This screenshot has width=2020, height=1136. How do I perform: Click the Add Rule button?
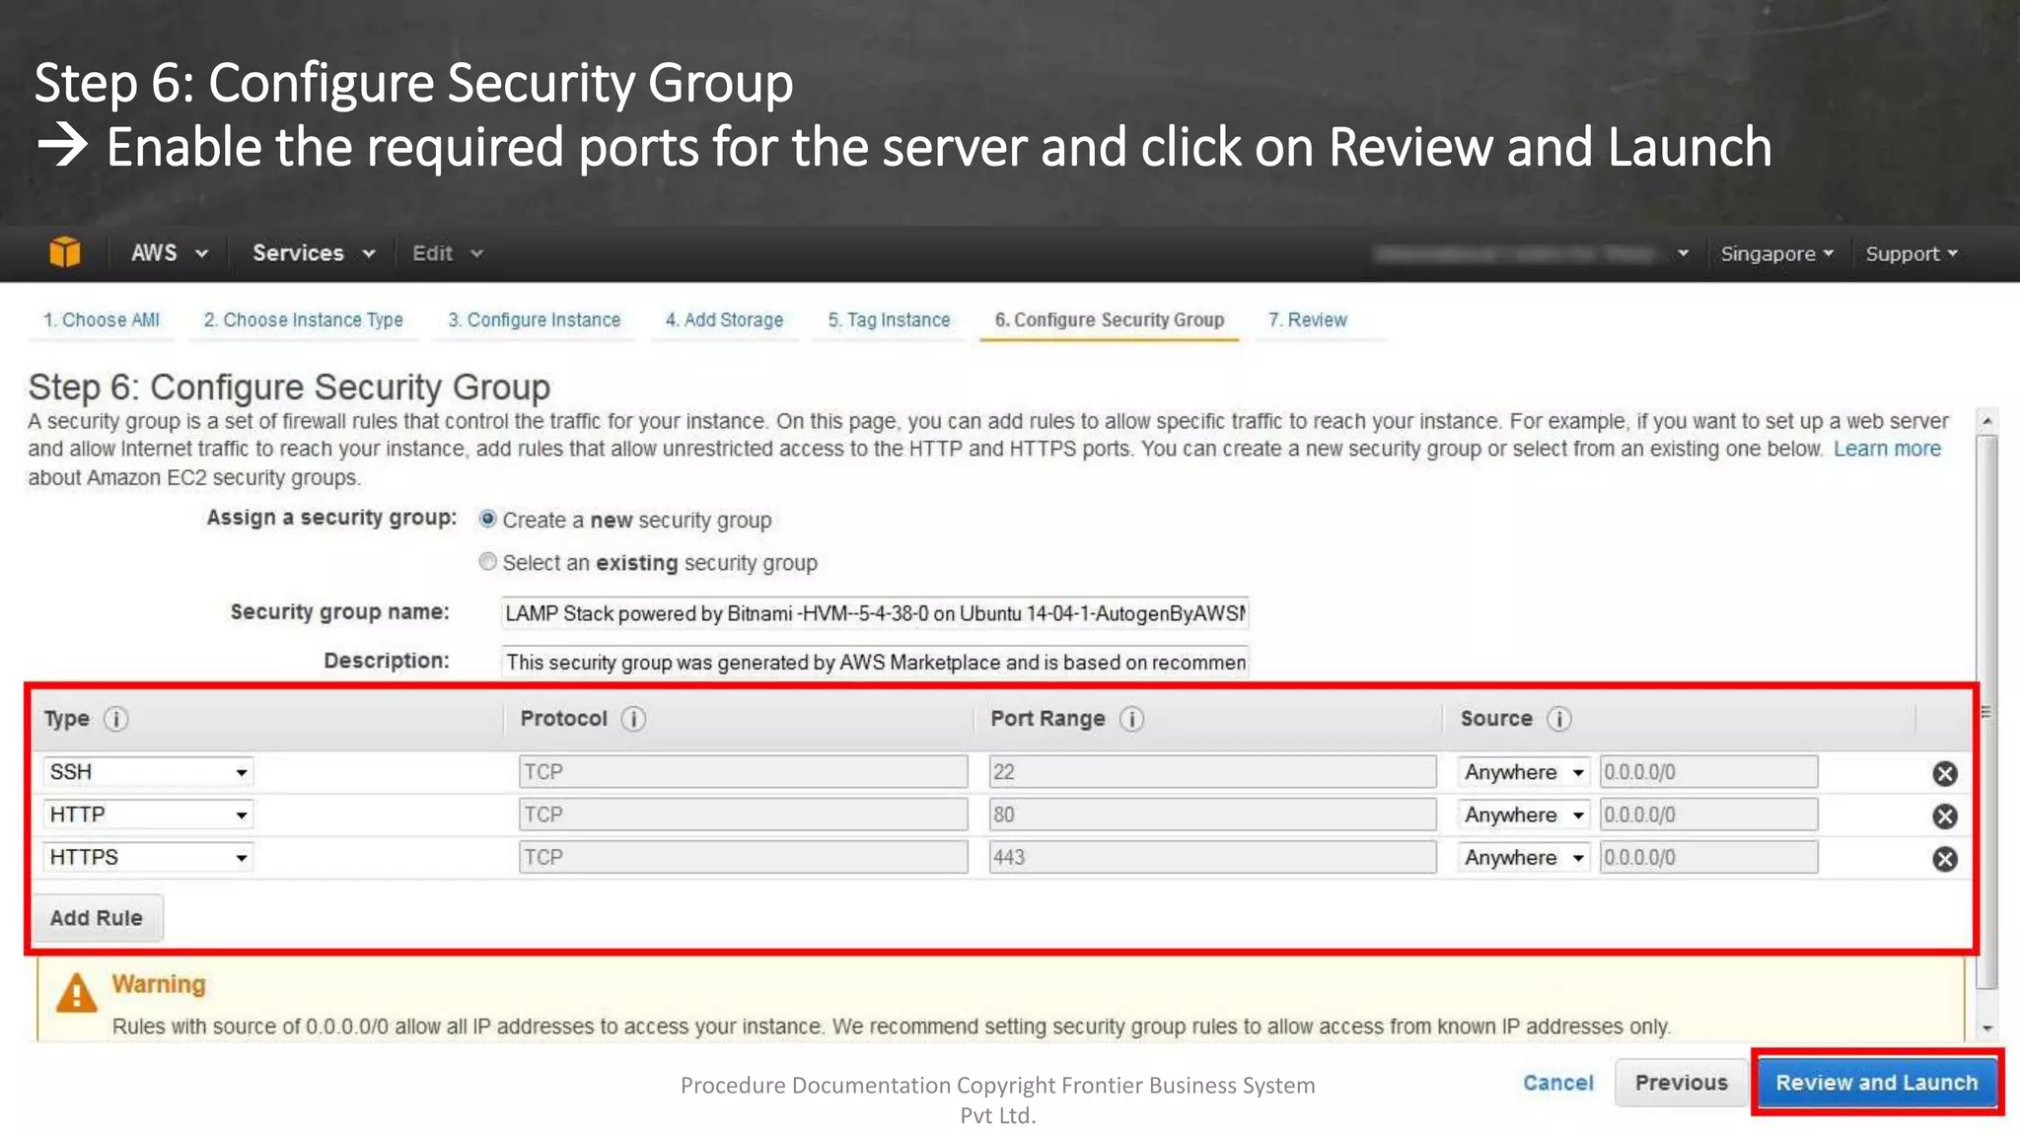click(97, 918)
